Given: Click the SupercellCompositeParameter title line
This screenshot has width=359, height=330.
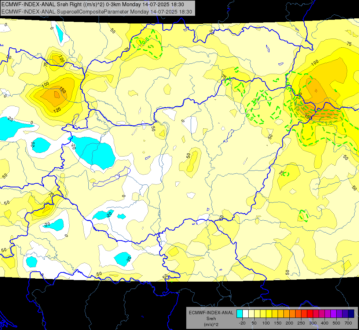Looking at the screenshot, I should [96, 12].
